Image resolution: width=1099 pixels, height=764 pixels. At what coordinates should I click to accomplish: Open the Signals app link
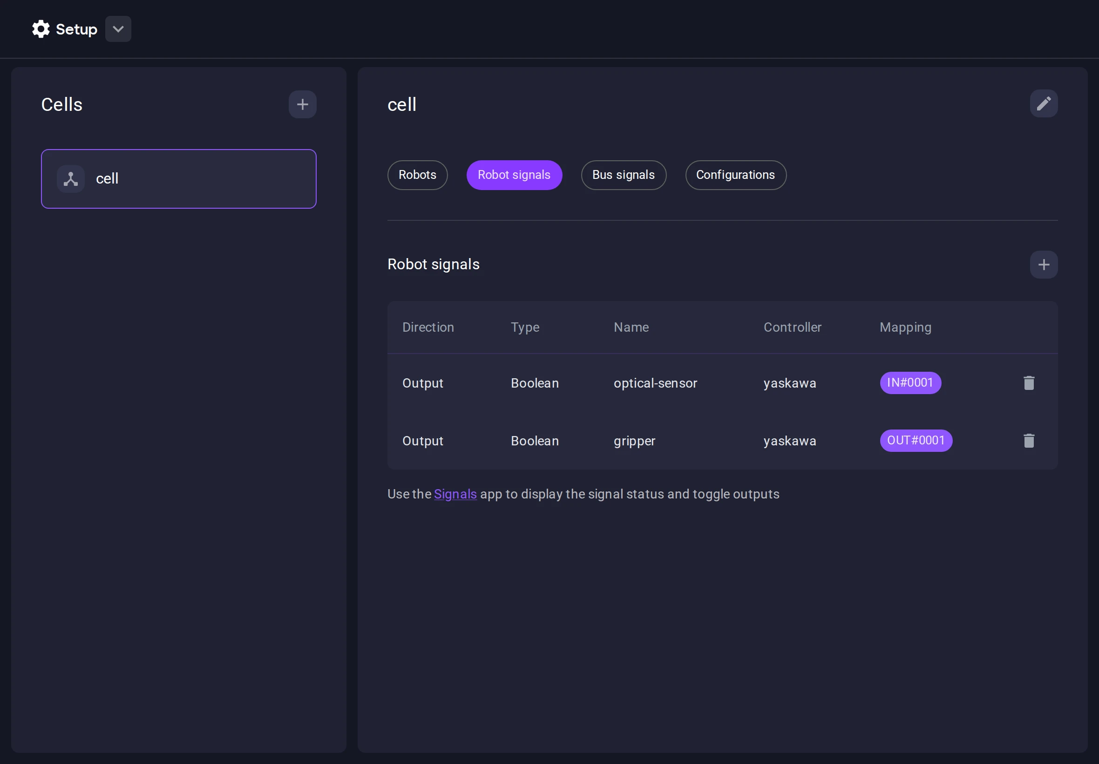(x=455, y=494)
